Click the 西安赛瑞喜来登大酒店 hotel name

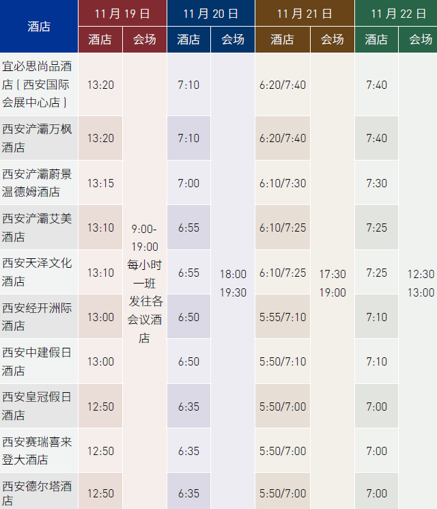coord(39,451)
